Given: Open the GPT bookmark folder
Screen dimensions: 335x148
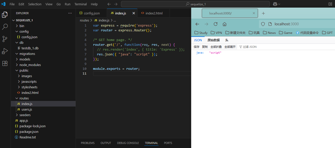Looking at the screenshot, I should pos(327,33).
